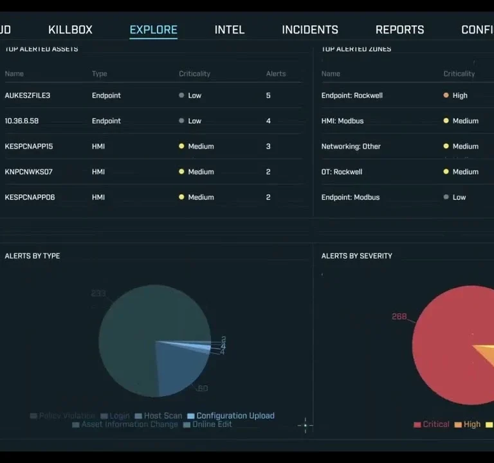
Task: Toggle Online Edit legend entry
Action: coord(208,424)
